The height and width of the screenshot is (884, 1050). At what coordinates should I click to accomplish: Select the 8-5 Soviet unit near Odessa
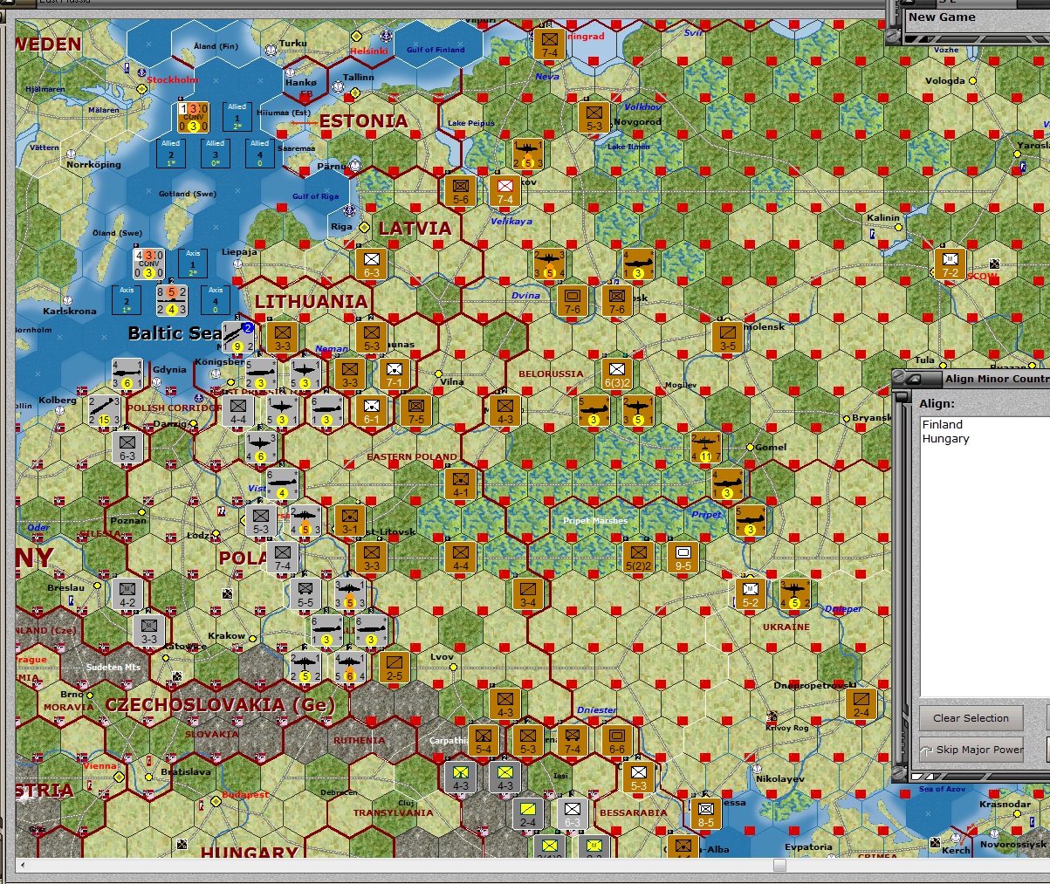coord(705,813)
